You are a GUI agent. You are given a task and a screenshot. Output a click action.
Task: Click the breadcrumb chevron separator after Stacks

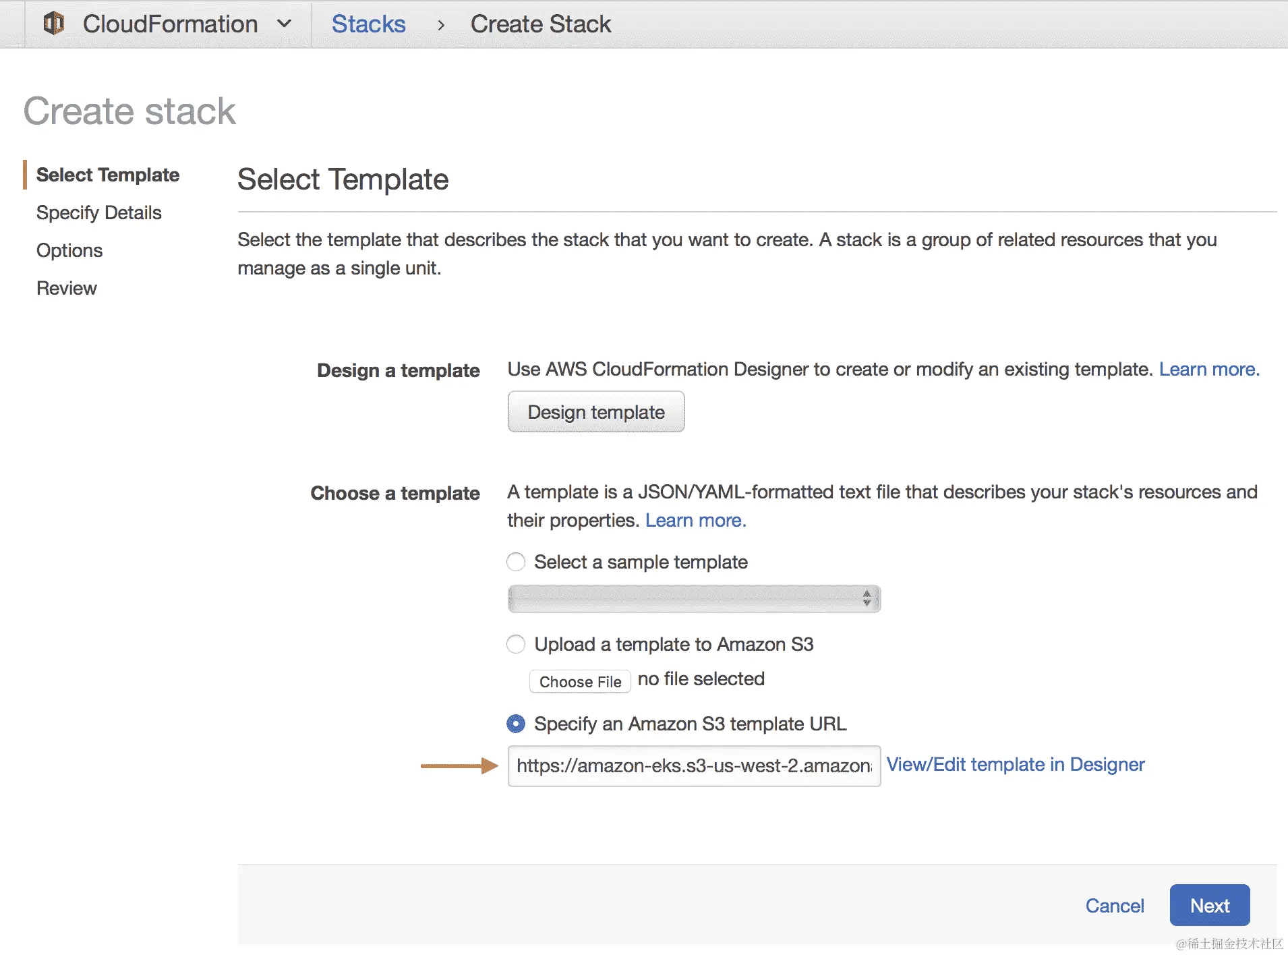[x=441, y=25]
